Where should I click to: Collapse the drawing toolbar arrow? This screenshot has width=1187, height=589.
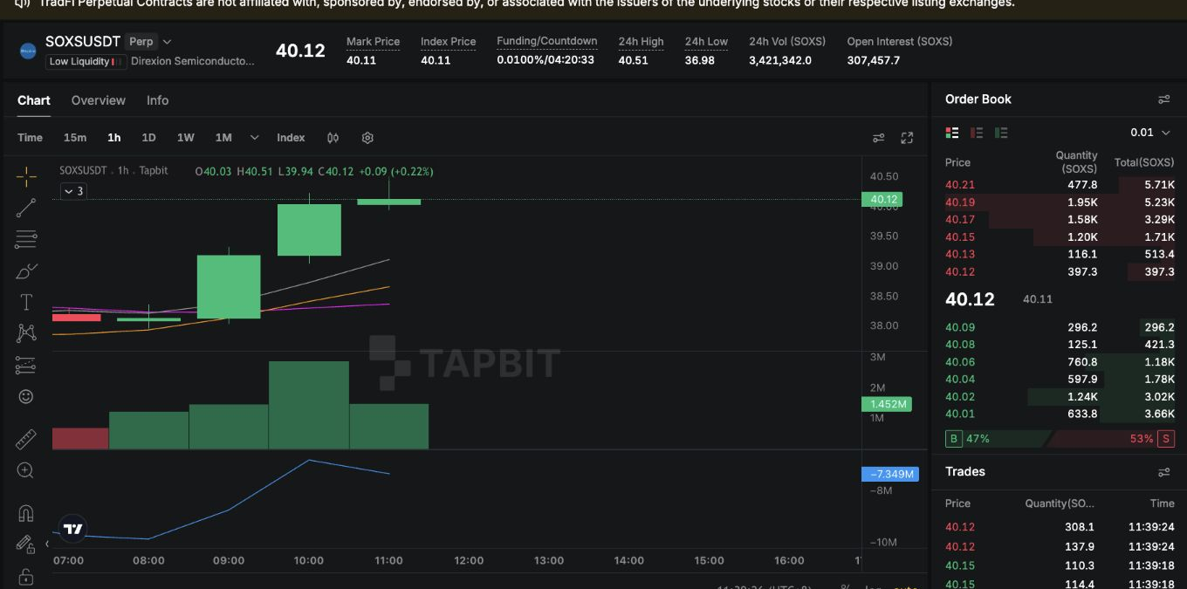point(47,544)
